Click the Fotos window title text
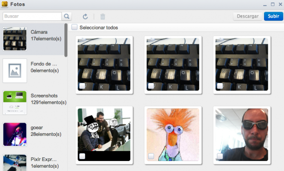 (x=18, y=4)
